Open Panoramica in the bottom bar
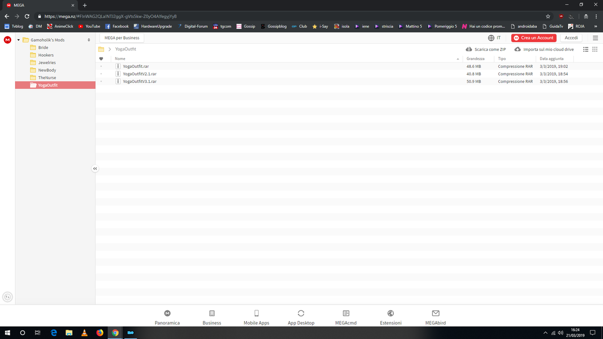 click(x=167, y=318)
